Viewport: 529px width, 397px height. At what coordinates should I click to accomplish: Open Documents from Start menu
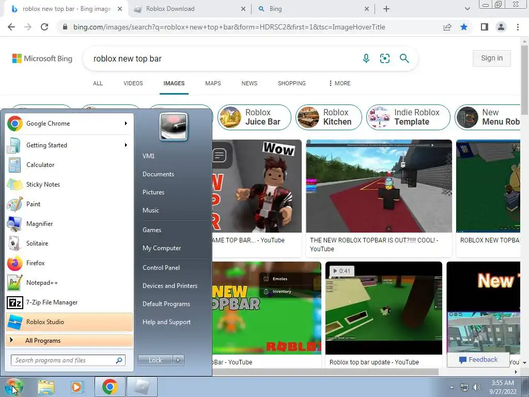[x=158, y=174]
